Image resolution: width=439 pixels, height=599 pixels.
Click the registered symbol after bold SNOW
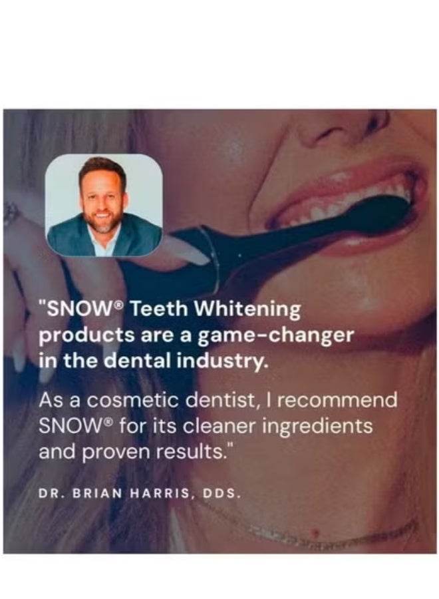click(x=120, y=304)
